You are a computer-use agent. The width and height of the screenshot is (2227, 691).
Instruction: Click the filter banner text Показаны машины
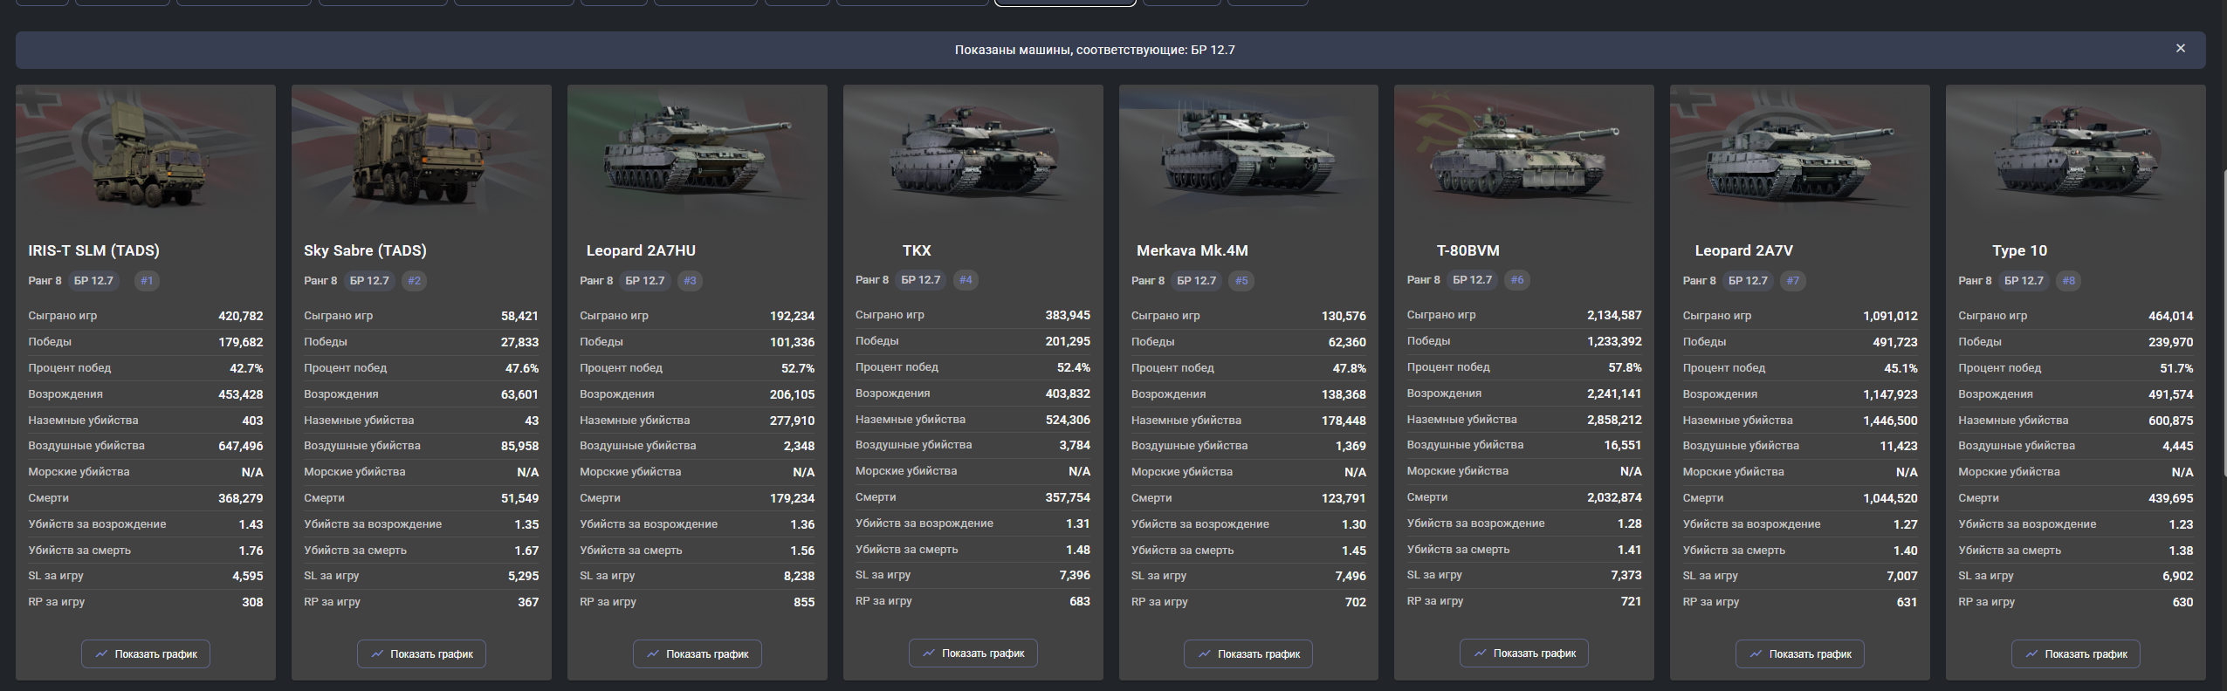click(x=1095, y=50)
